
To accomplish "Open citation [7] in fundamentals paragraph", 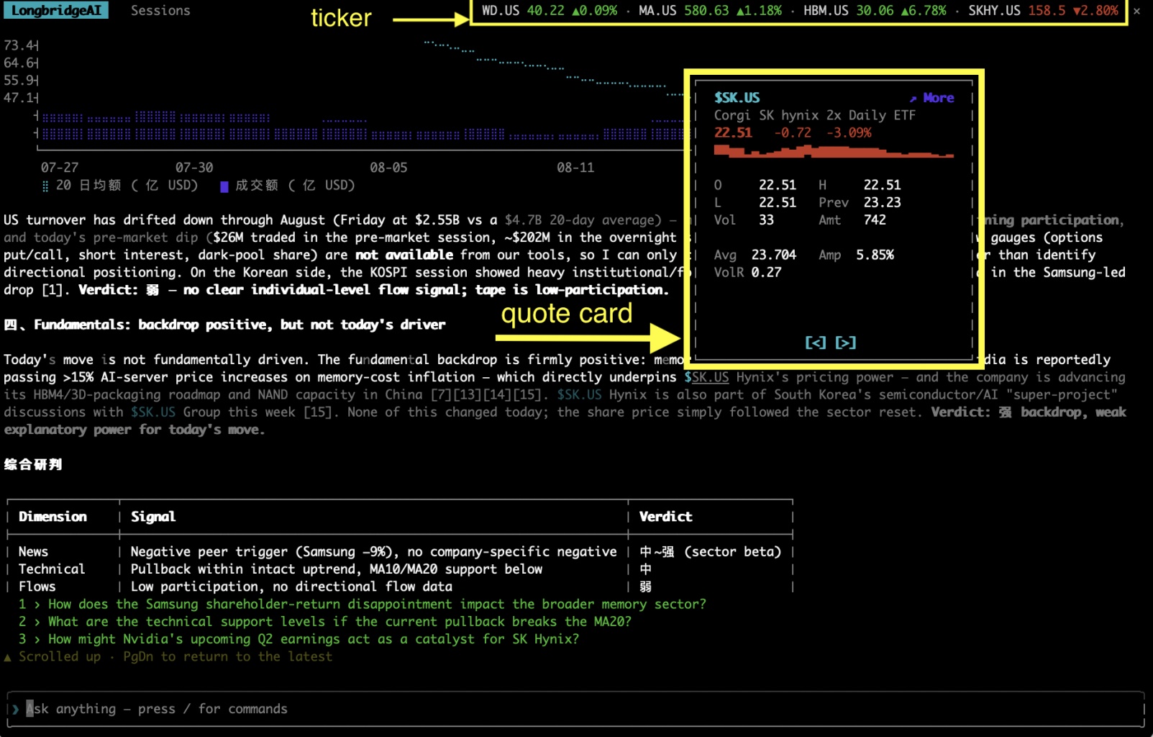I will point(442,394).
